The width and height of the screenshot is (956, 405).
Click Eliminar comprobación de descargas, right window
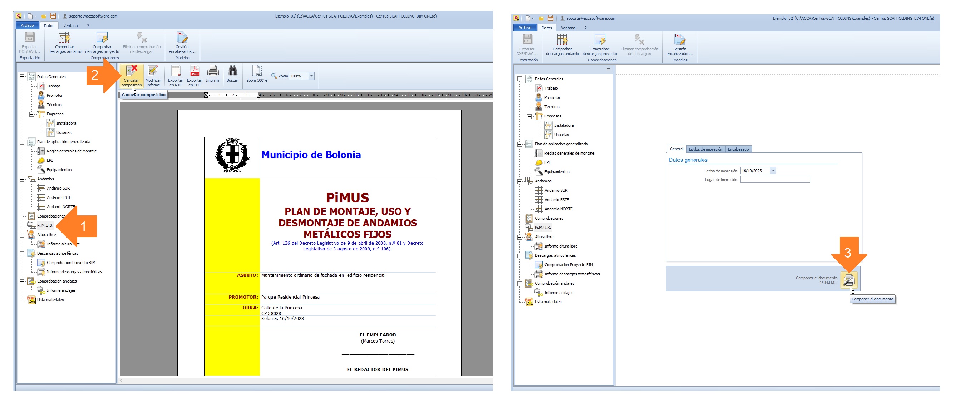tap(640, 45)
